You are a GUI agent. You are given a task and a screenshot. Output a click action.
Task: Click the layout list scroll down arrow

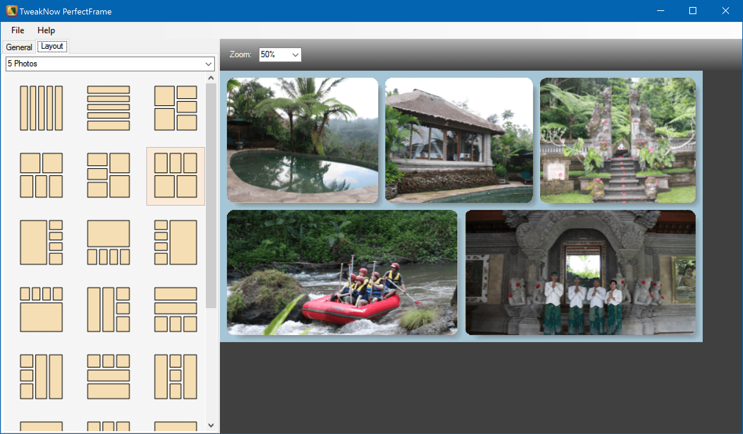211,425
